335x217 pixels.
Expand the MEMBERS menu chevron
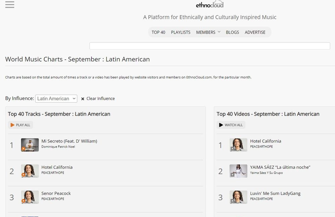point(219,32)
